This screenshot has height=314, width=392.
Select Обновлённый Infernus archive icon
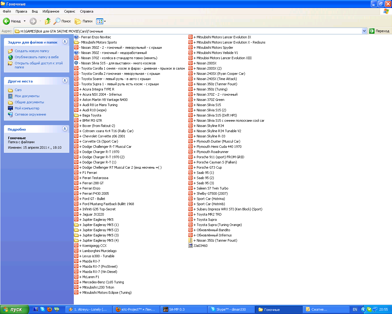pyautogui.click(x=190, y=235)
